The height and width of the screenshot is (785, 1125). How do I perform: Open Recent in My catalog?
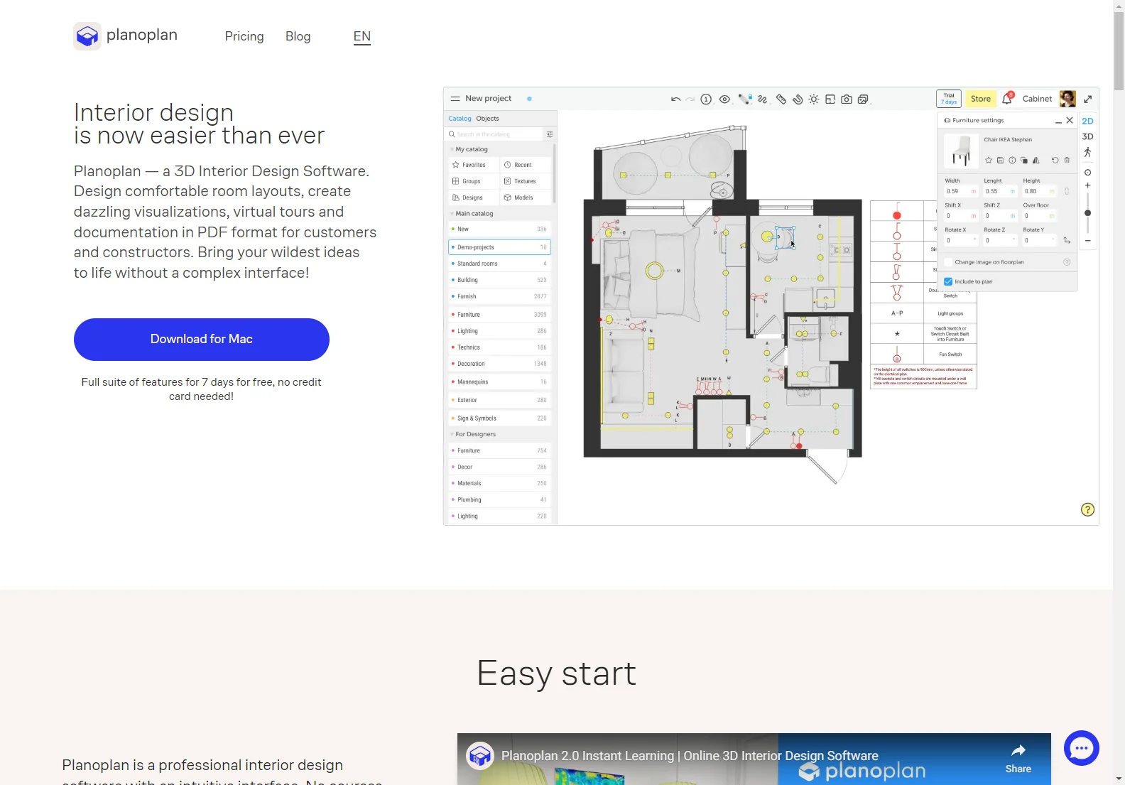coord(526,165)
